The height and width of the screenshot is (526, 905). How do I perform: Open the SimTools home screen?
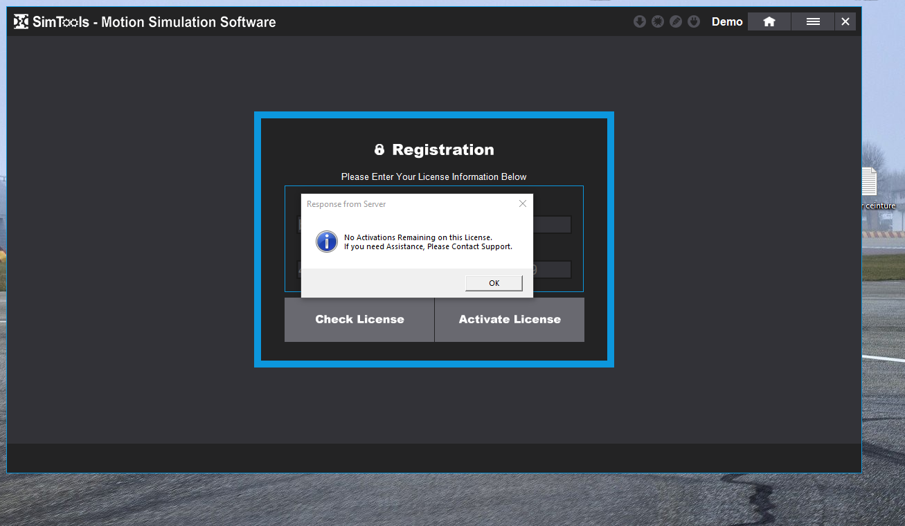769,21
